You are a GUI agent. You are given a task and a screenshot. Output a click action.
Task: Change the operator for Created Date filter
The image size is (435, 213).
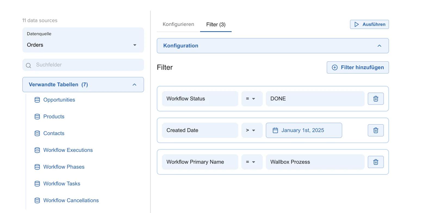(x=252, y=130)
